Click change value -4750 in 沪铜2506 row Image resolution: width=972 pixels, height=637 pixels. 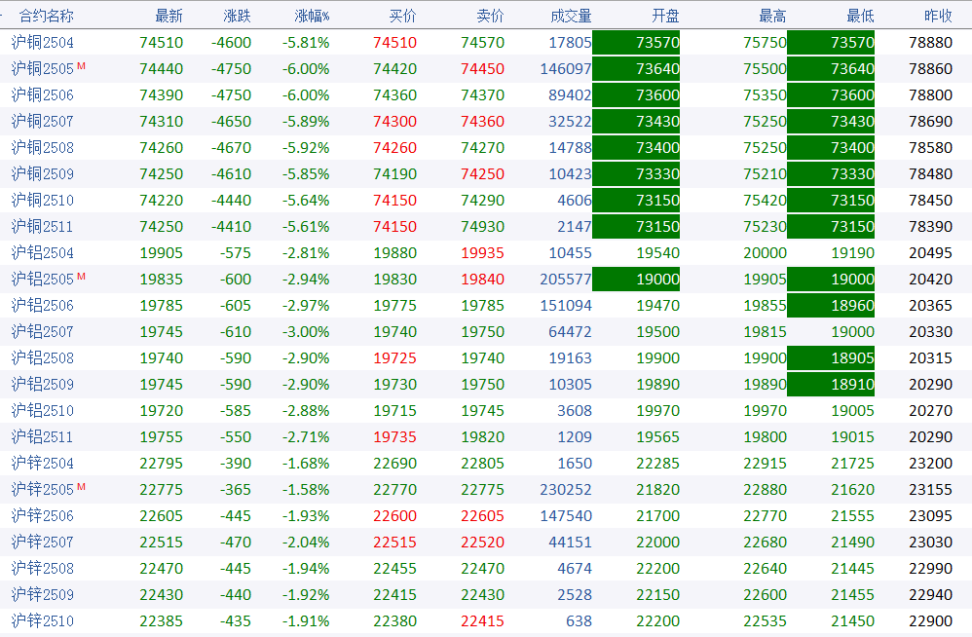click(x=231, y=94)
